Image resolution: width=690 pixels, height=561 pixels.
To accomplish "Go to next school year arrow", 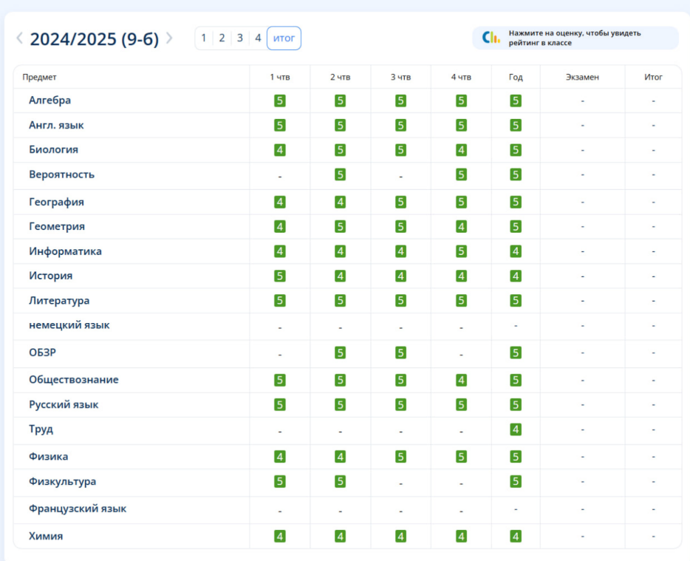I will 169,38.
